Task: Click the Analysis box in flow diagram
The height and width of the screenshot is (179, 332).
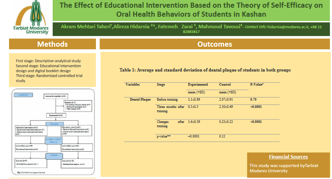Action: (x=53, y=156)
